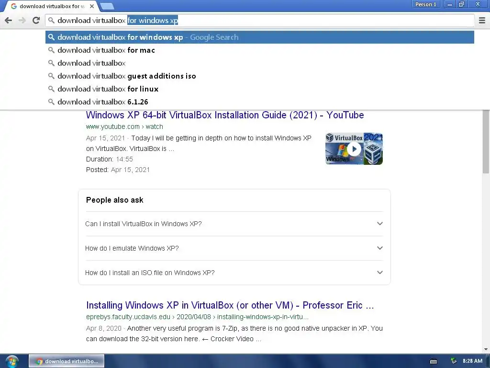The width and height of the screenshot is (490, 368).
Task: Open Installing Windows XP in VirtualBox Professor Eric link
Action: [x=230, y=305]
